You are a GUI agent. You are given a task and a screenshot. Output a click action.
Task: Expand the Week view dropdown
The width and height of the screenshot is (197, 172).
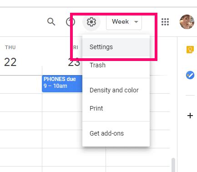(x=124, y=22)
